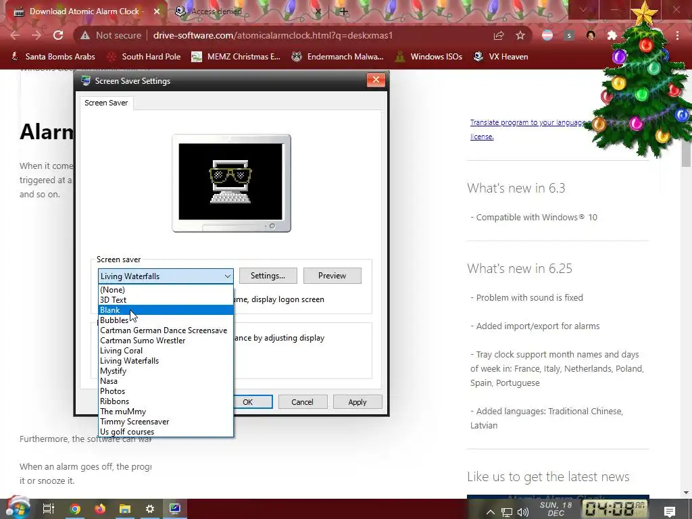The image size is (692, 519).
Task: Select Screen Saver Settings taskbar icon
Action: [x=175, y=509]
